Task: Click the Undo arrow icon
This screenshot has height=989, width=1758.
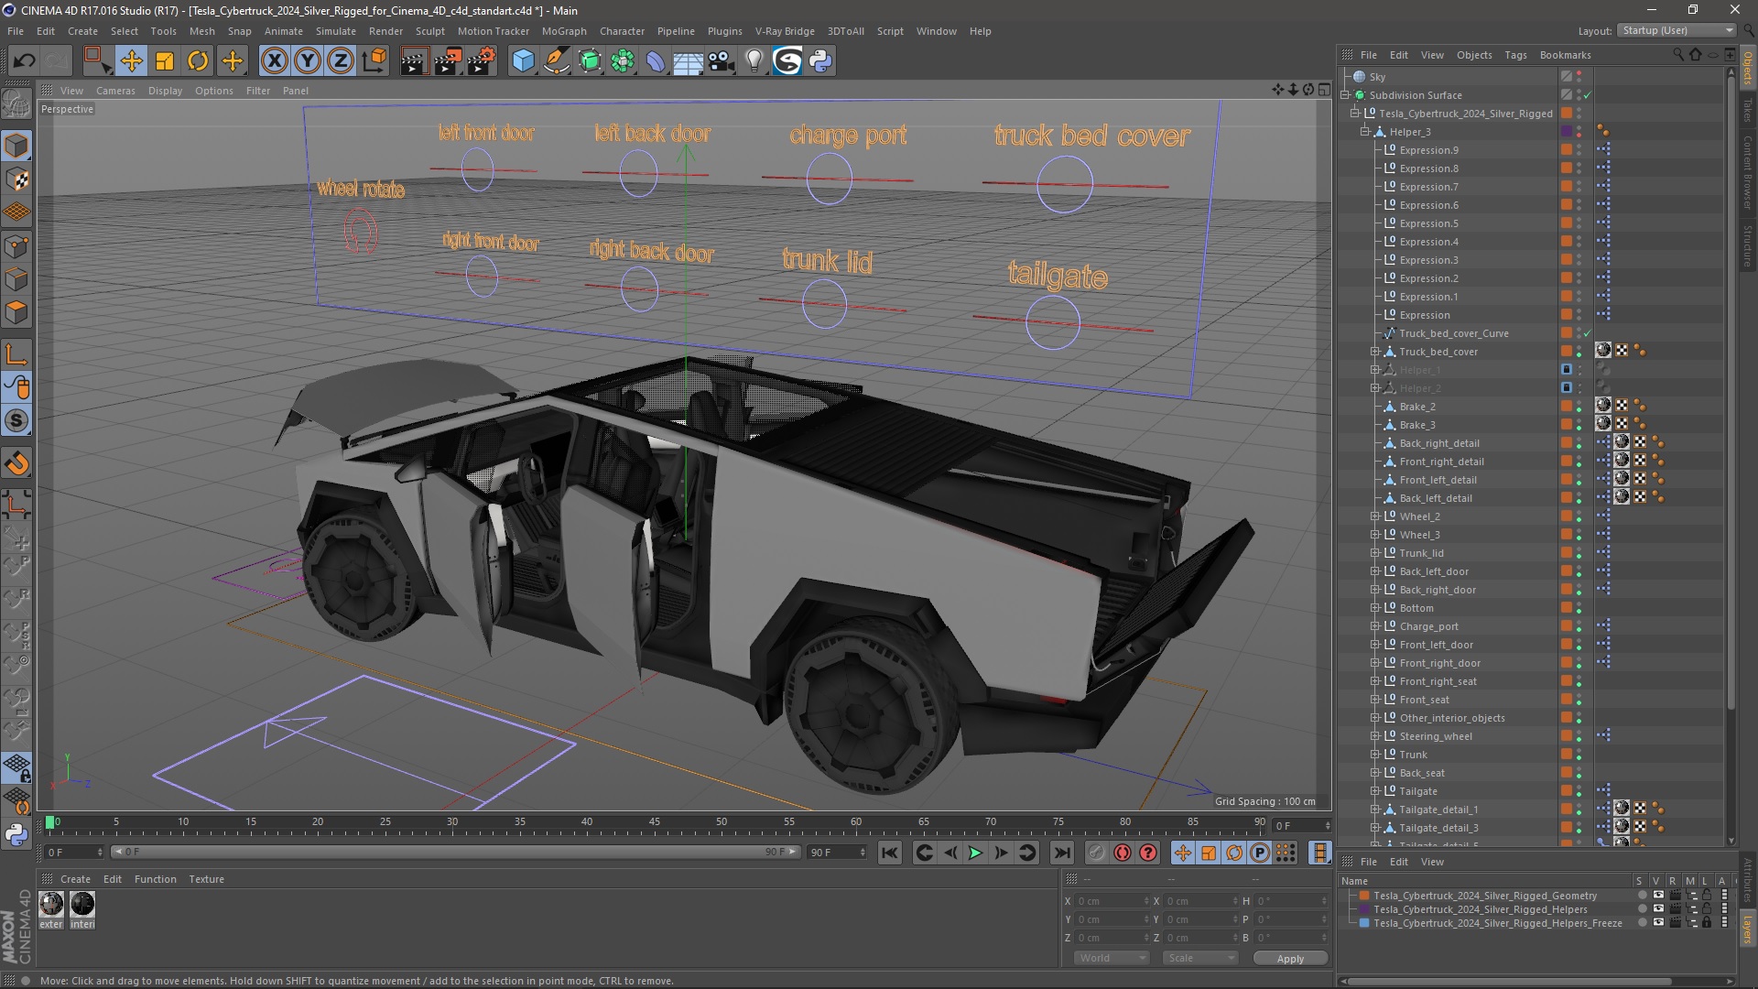Action: (x=25, y=61)
